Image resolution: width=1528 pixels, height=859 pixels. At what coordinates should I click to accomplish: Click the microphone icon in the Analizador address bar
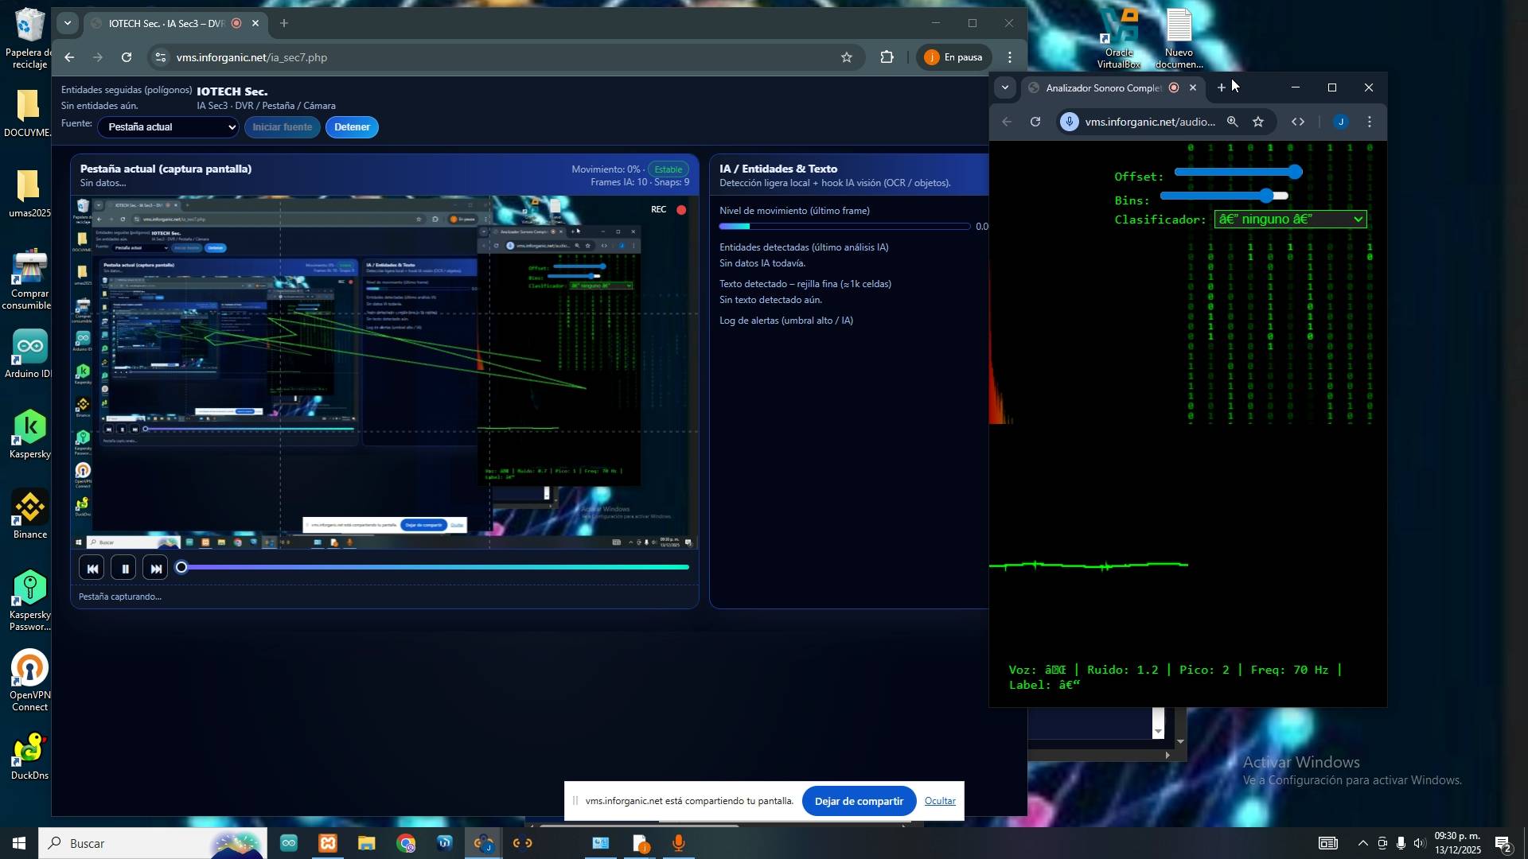(x=1070, y=122)
